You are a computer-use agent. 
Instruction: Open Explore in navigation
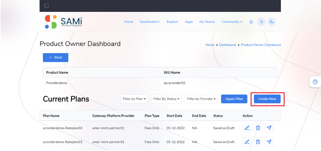172,22
